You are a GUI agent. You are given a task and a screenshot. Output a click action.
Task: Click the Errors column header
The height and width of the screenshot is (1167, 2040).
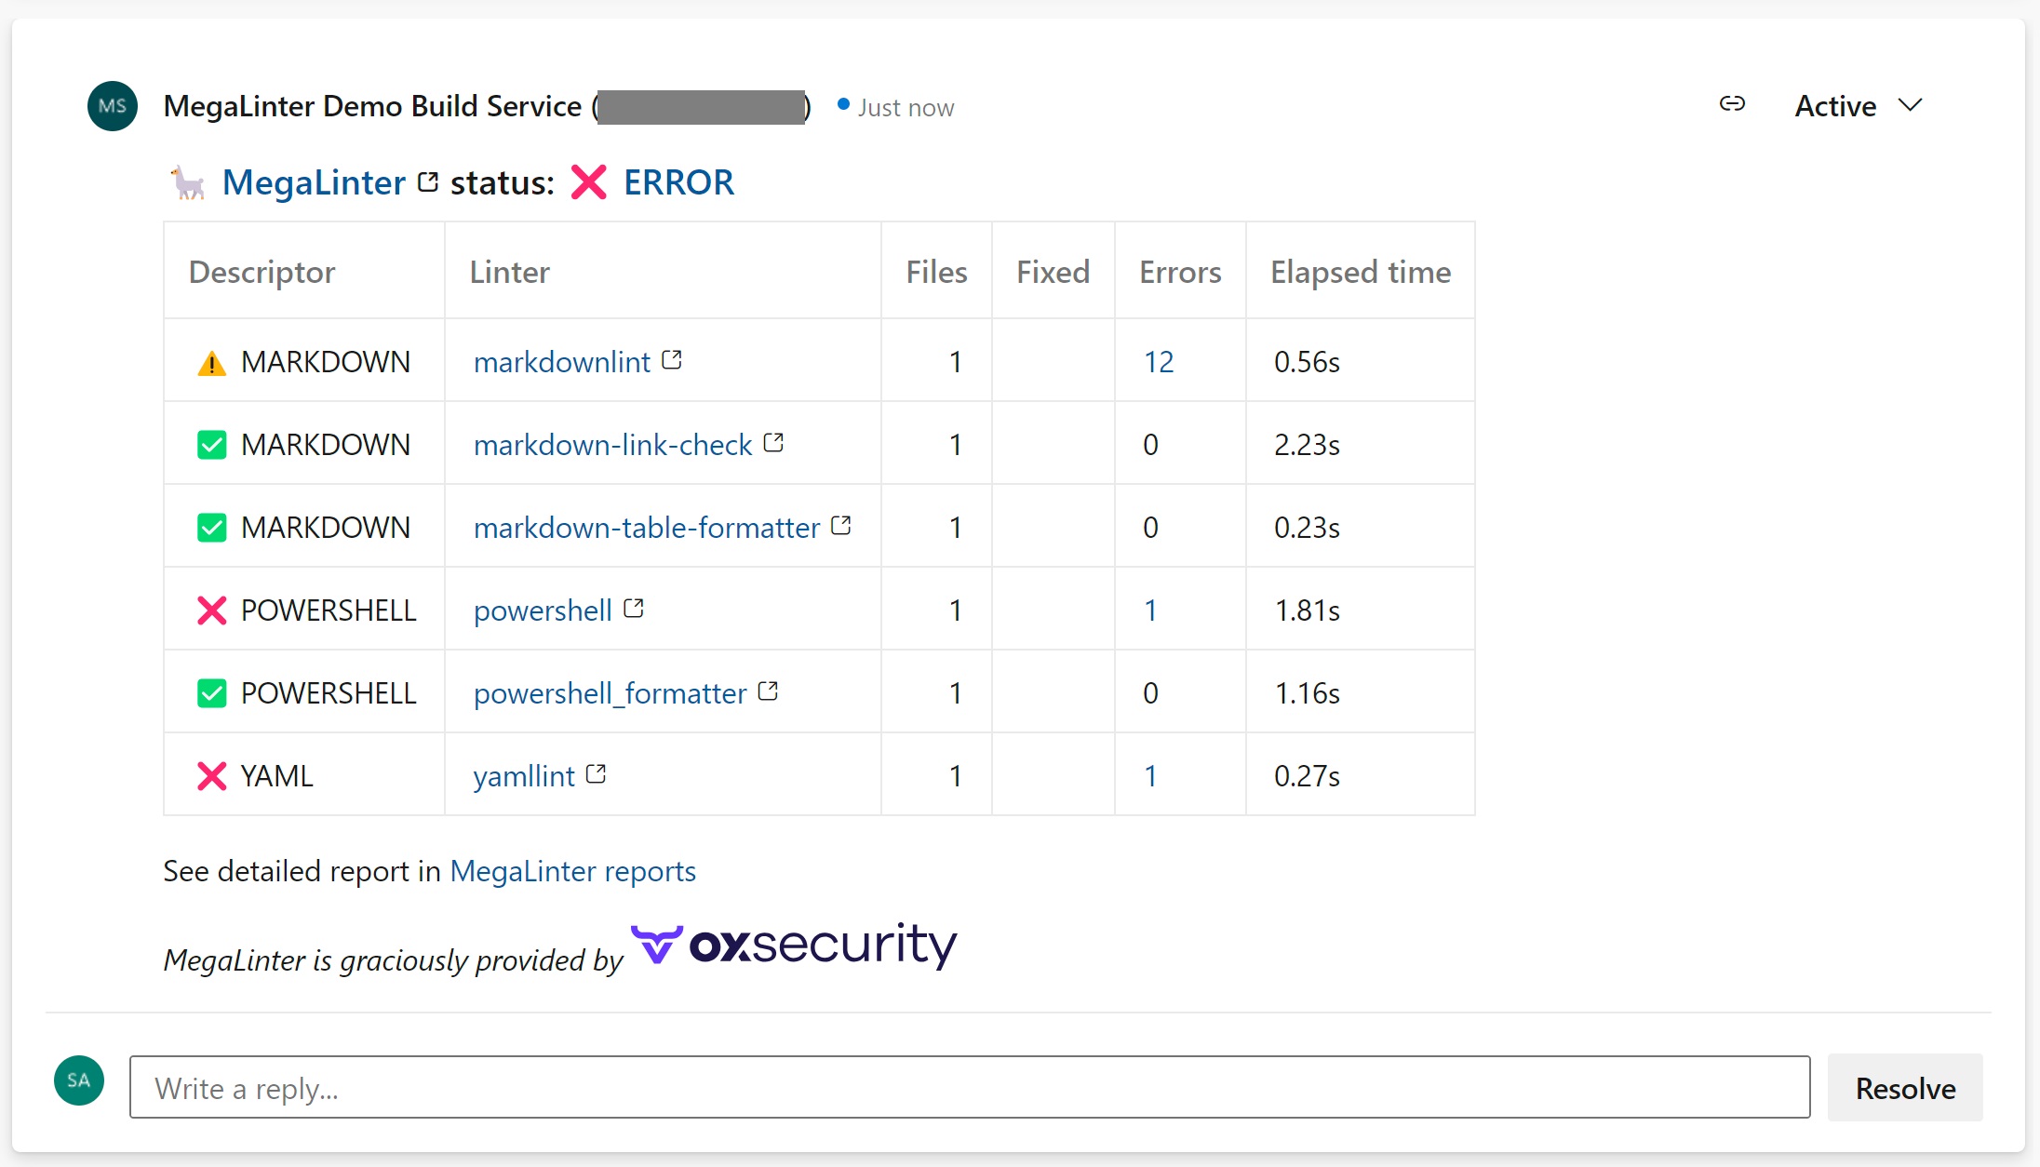coord(1180,272)
